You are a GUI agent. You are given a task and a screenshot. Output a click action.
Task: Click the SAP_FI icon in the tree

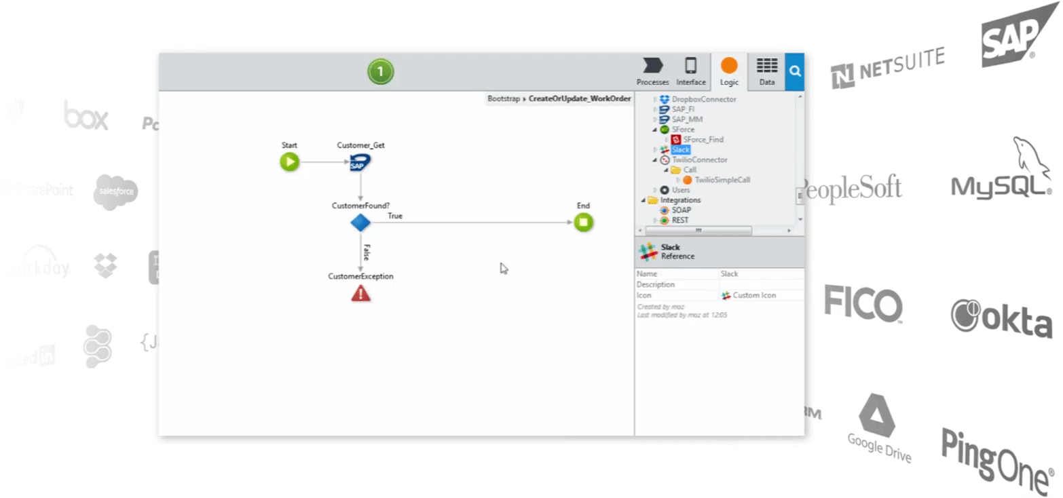pyautogui.click(x=665, y=109)
